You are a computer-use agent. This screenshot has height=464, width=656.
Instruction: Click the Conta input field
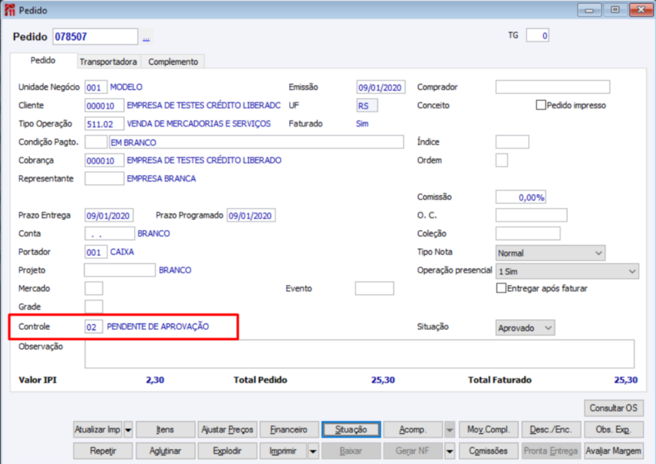110,233
